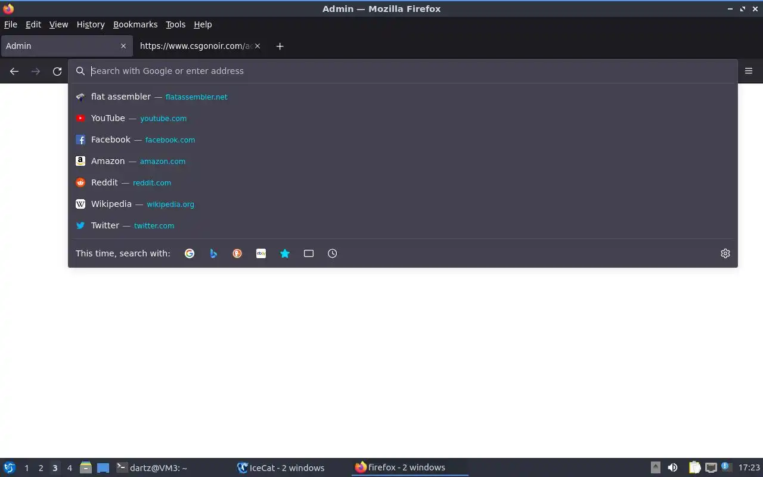Viewport: 763px width, 477px height.
Task: Click firefox - 2 windows taskbar entry
Action: point(410,468)
